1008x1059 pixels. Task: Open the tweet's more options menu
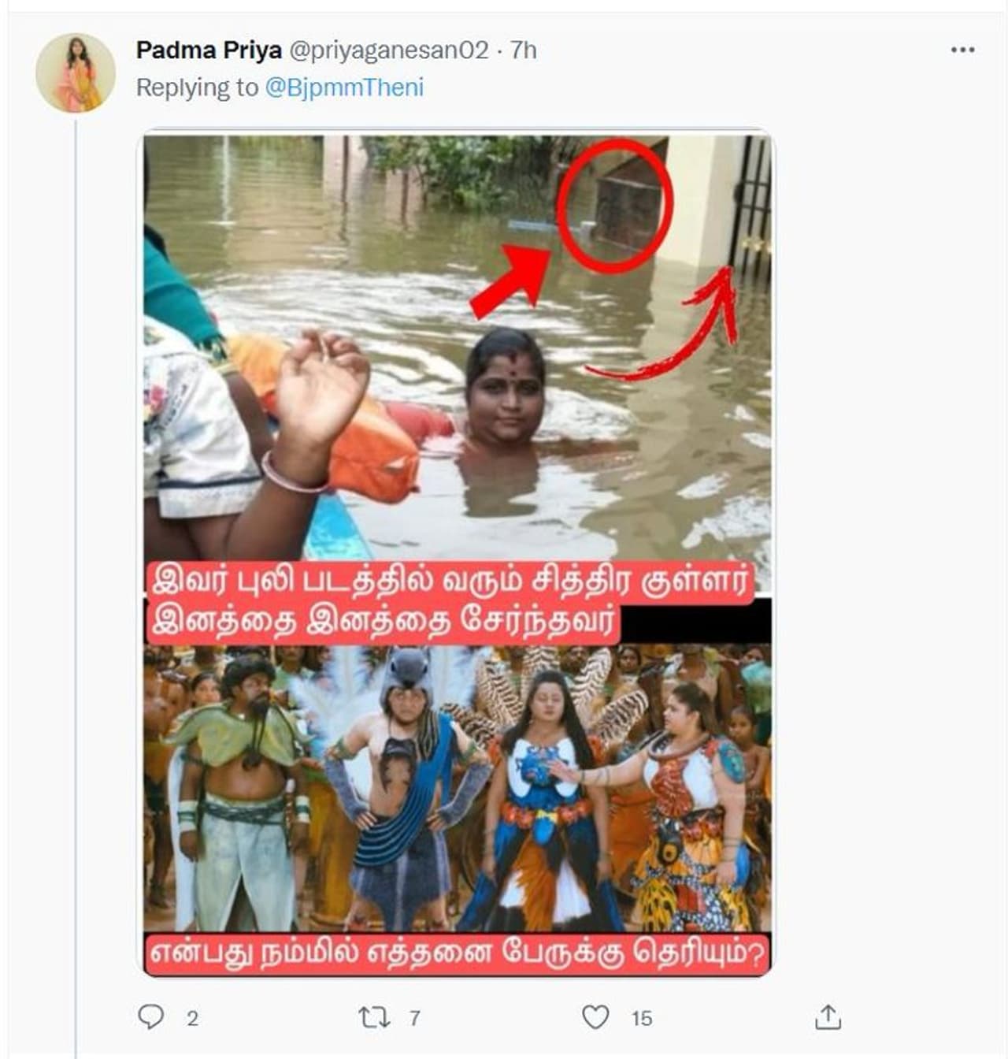[962, 50]
